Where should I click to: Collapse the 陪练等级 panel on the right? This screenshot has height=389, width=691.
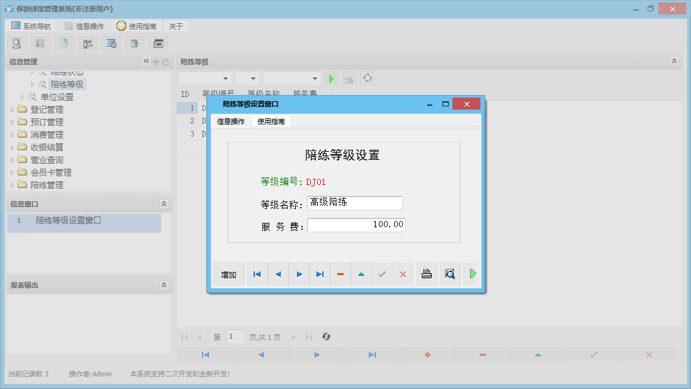pyautogui.click(x=674, y=61)
